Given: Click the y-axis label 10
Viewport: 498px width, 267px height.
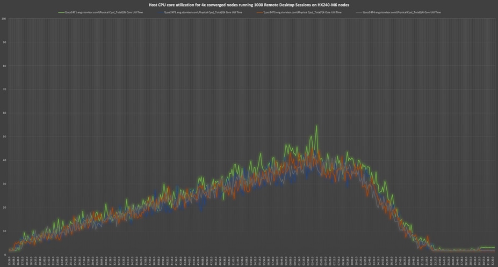Looking at the screenshot, I should (4, 231).
